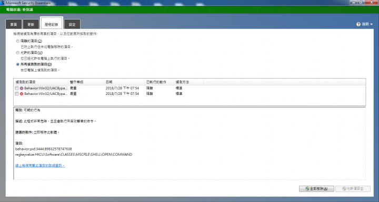Click the Microsoft Security Essentials title bar icon

click(2, 3)
